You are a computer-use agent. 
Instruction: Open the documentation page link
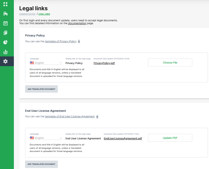pyautogui.click(x=77, y=23)
